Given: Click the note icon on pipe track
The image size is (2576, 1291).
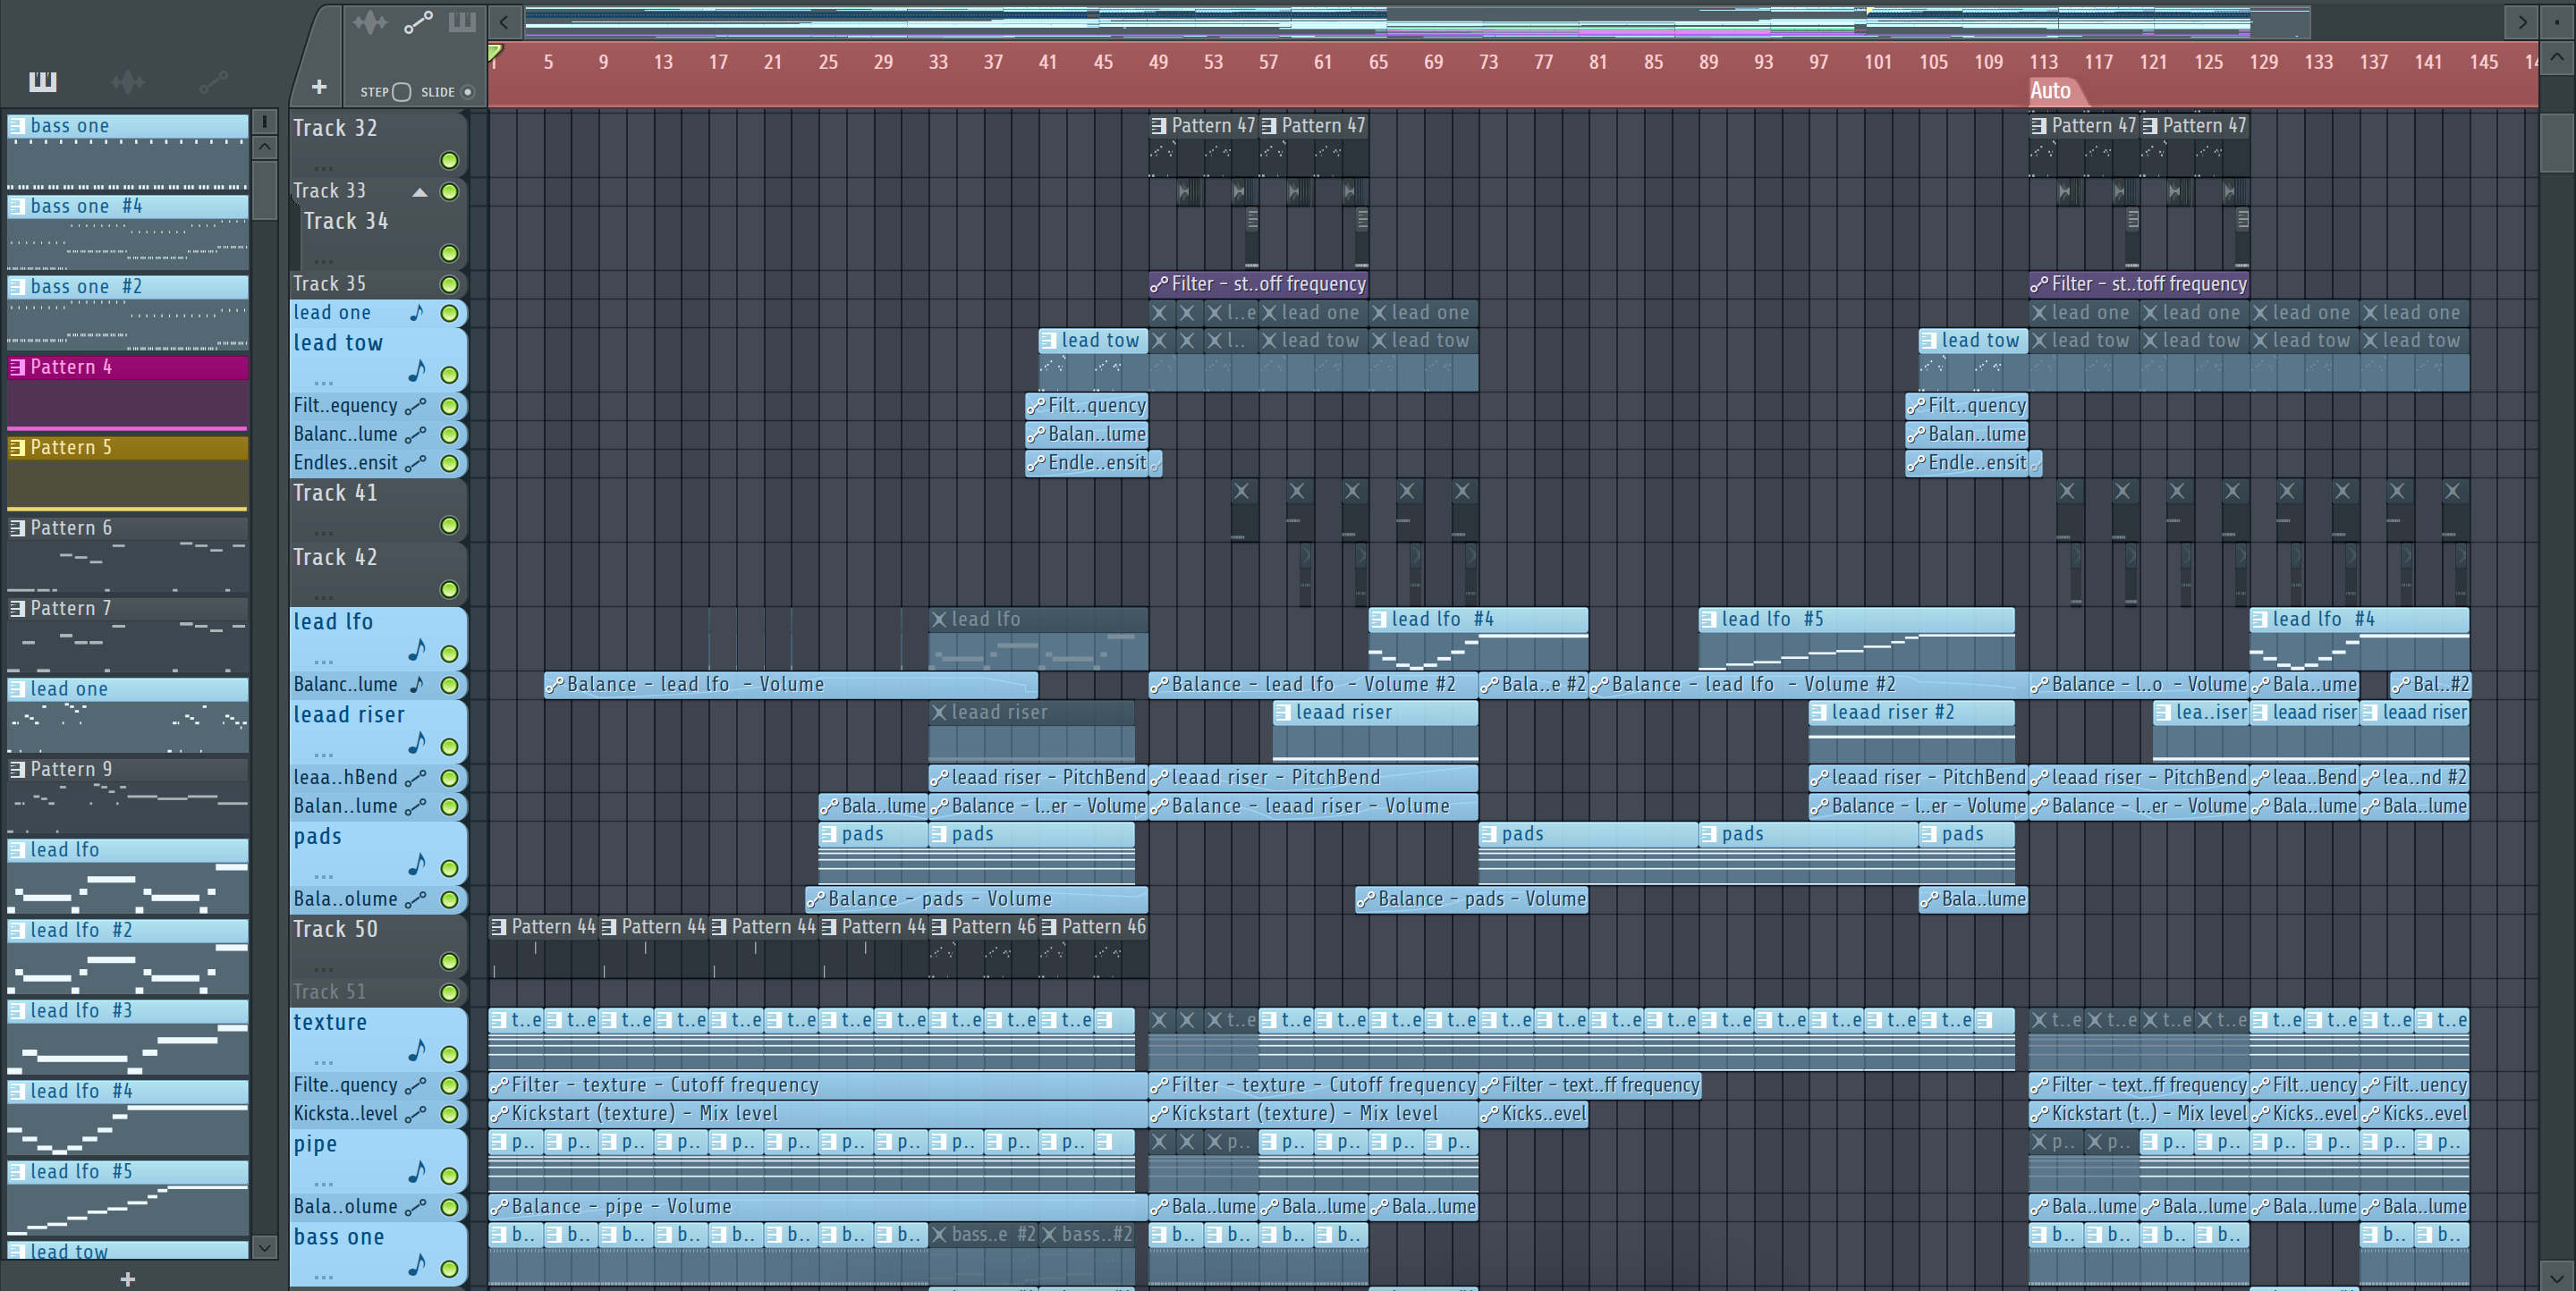Looking at the screenshot, I should tap(417, 1172).
